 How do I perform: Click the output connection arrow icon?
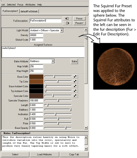tap(67, 23)
